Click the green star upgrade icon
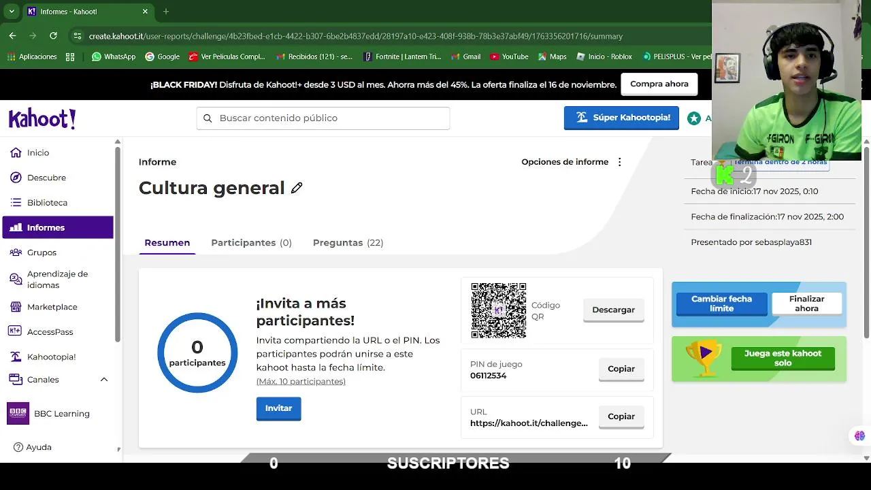 (694, 118)
